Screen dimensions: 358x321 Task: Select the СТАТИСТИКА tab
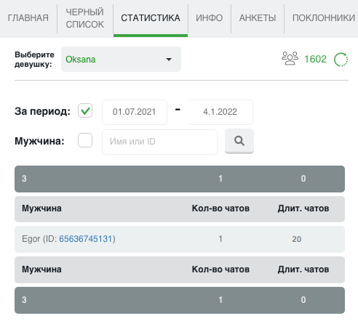click(151, 18)
